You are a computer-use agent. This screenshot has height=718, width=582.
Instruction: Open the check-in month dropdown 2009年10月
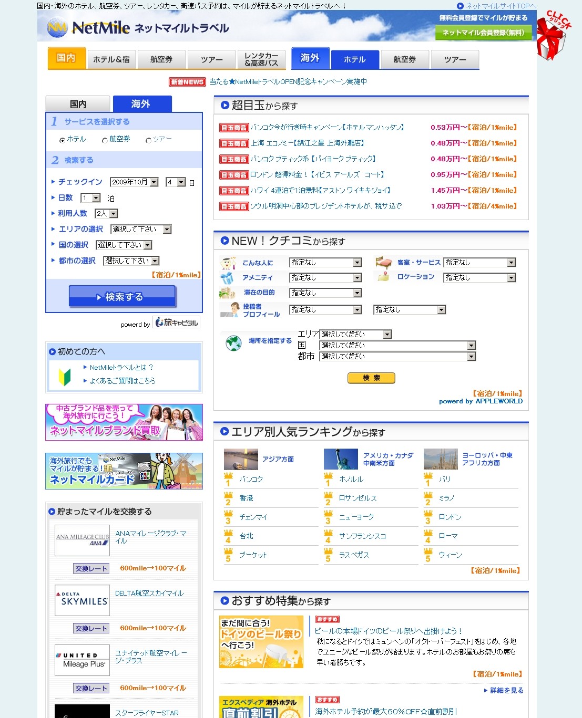click(x=134, y=182)
